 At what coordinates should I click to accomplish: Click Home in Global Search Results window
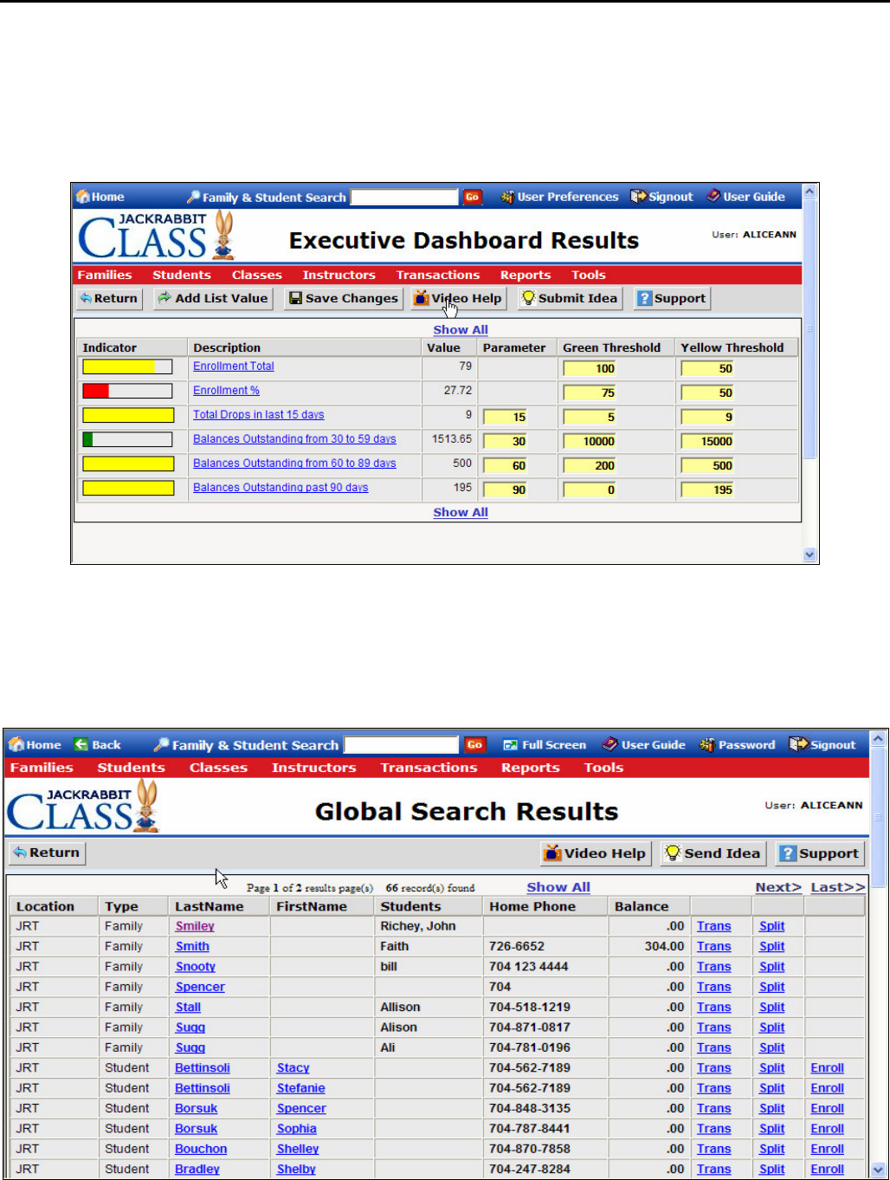tap(35, 744)
